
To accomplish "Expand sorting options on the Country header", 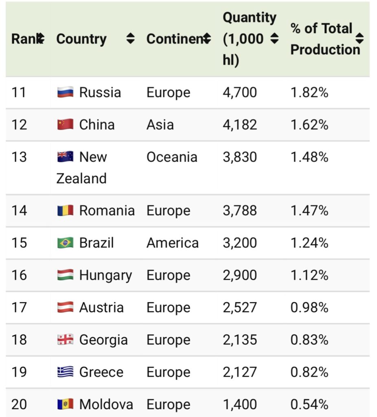I will click(x=130, y=39).
